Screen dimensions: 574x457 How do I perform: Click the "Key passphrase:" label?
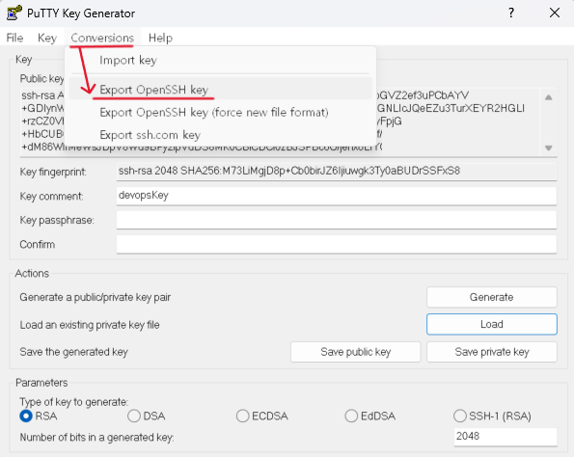pyautogui.click(x=57, y=220)
